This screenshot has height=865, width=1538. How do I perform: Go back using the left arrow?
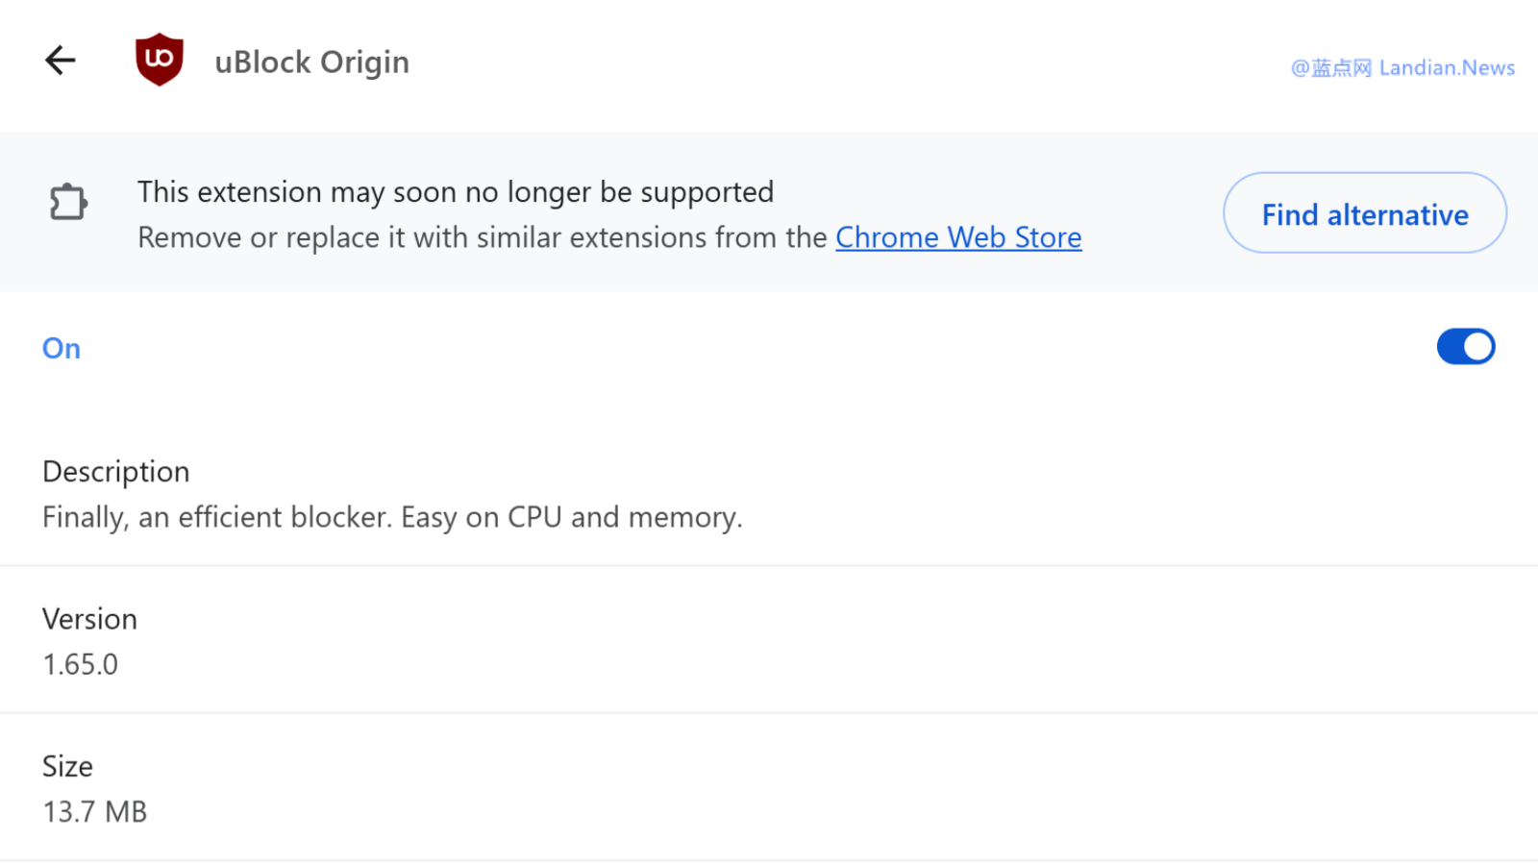(x=60, y=61)
